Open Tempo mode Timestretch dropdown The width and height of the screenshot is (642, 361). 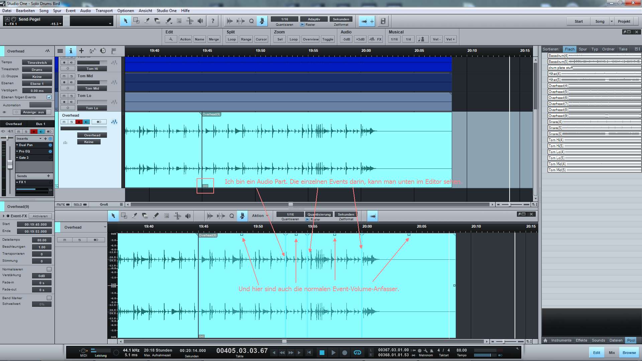pos(37,63)
